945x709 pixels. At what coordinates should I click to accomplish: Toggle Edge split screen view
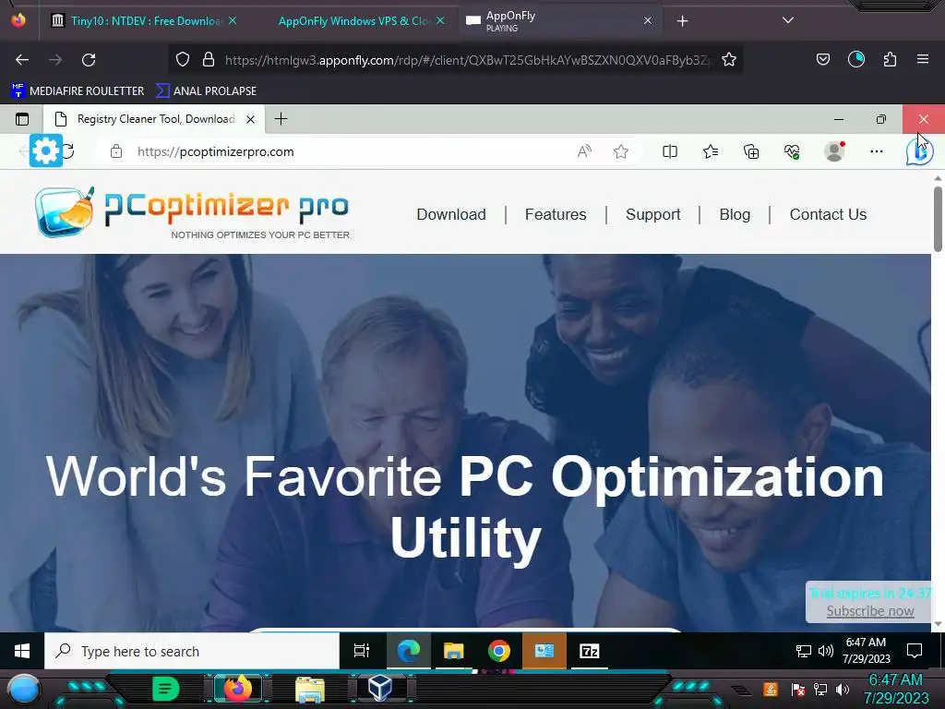(670, 152)
